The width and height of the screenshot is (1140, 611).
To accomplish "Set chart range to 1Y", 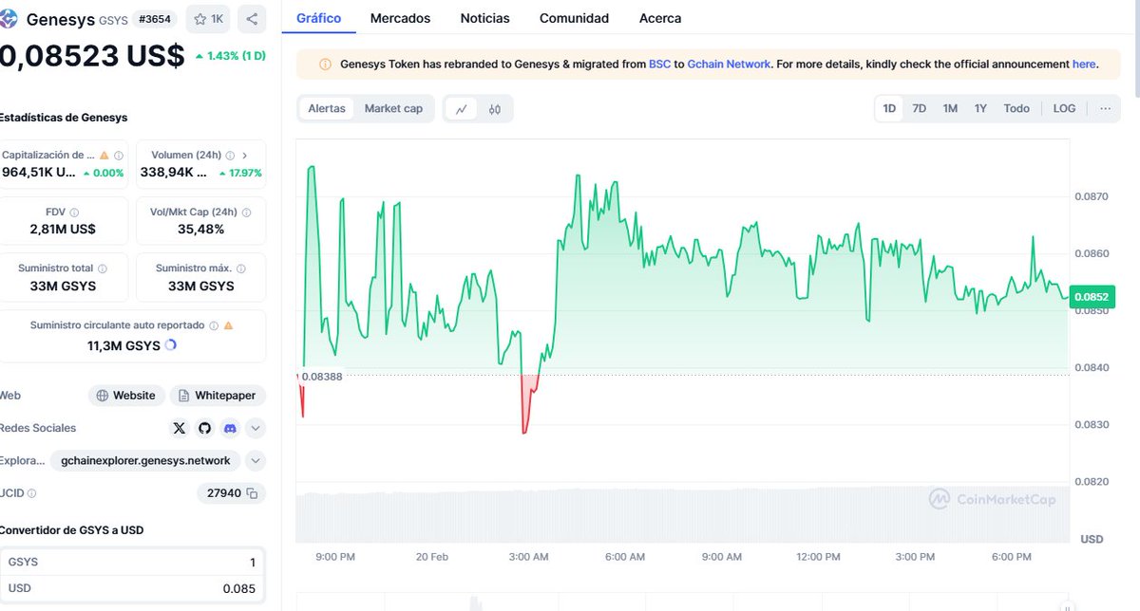I will [x=980, y=109].
